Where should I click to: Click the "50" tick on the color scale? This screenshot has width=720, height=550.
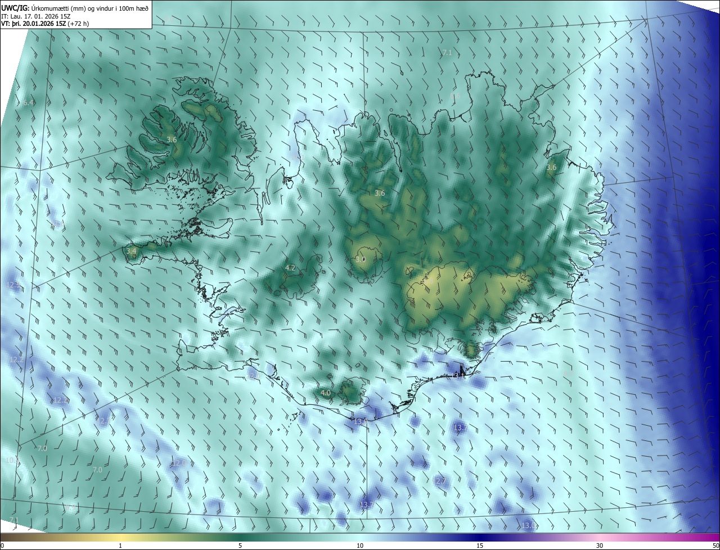tap(716, 546)
